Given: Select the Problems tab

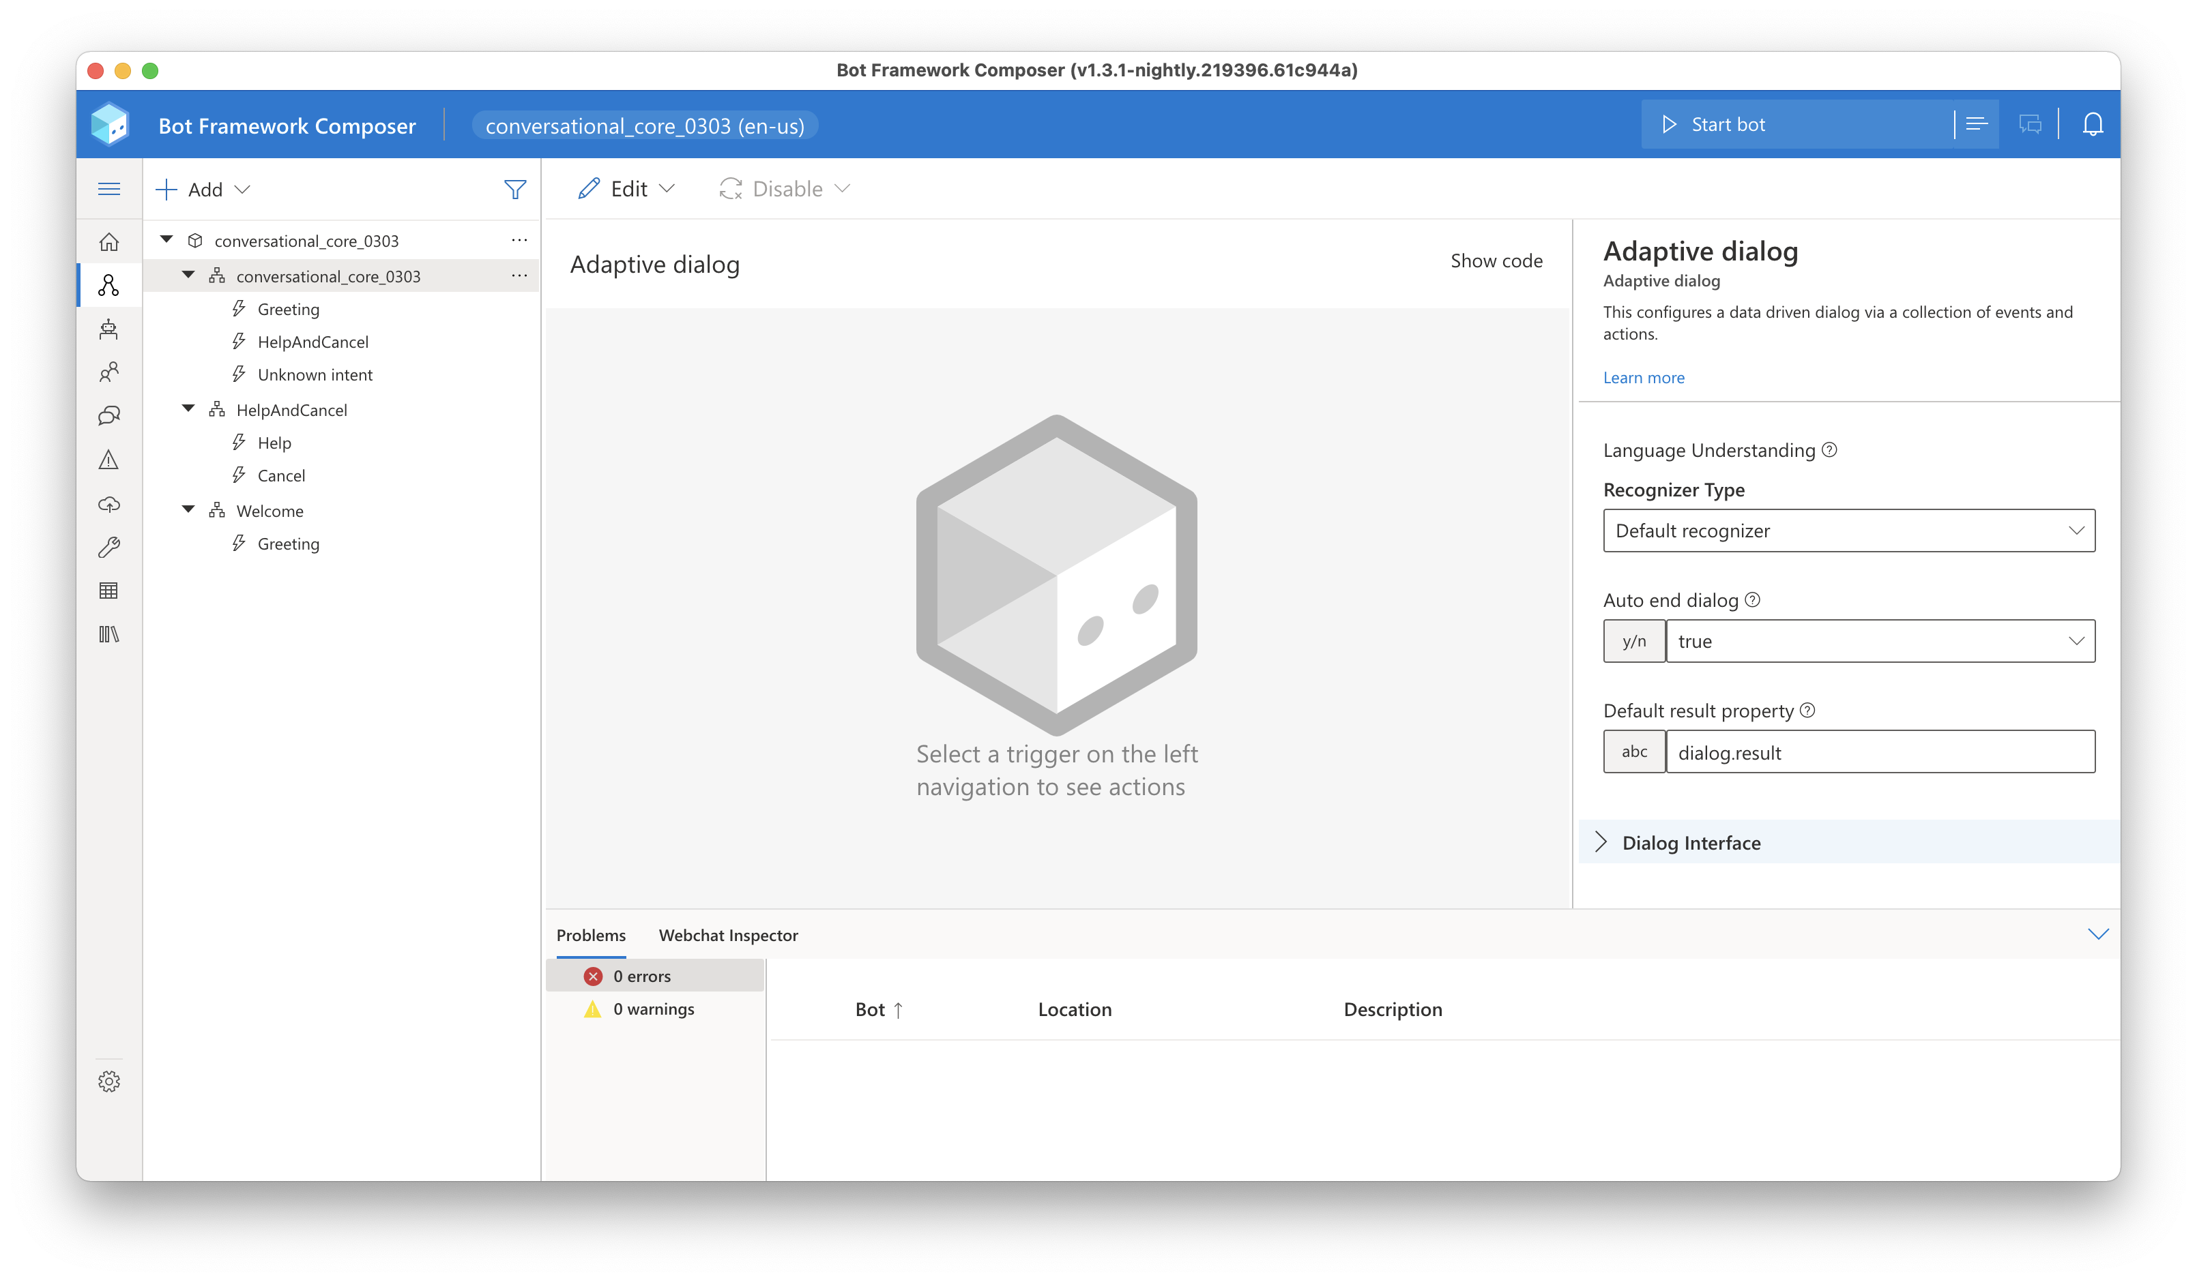Looking at the screenshot, I should 591,935.
